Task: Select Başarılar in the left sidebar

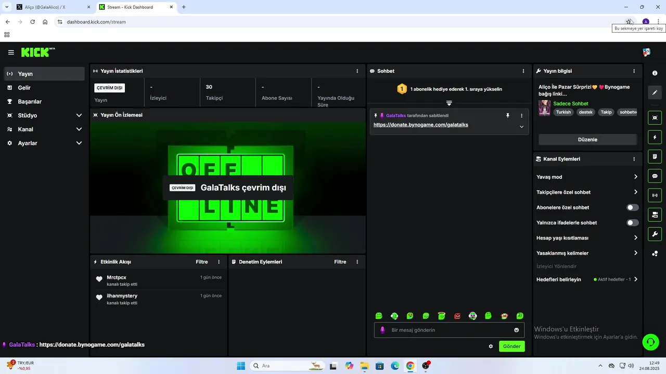Action: 44,102
